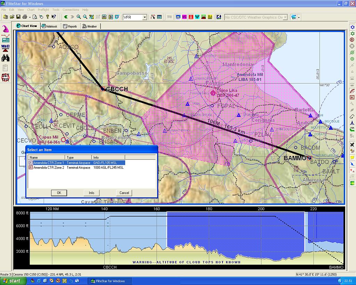356x285 pixels.
Task: Open the wizard hat icon in left sidebar
Action: tap(6, 29)
